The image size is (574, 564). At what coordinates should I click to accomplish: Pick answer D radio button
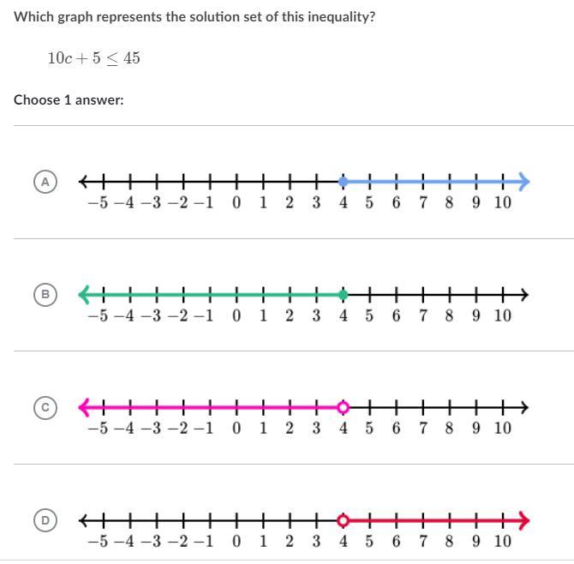[x=45, y=520]
